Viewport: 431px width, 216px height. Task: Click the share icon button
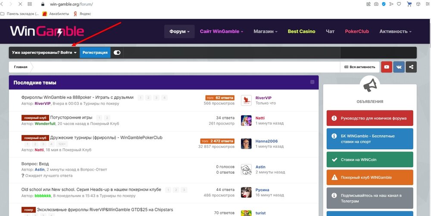411,67
